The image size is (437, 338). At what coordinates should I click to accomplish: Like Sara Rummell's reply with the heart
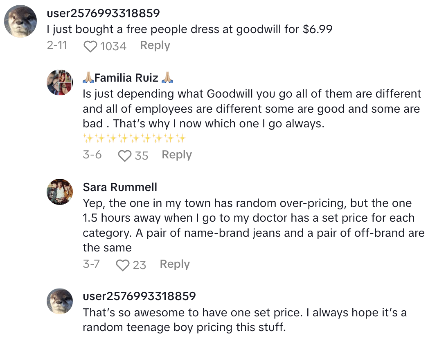coord(122,265)
